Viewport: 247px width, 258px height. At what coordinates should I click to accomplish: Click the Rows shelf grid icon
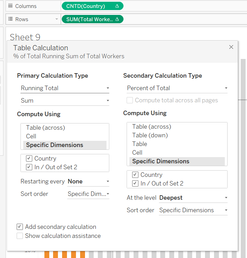10,19
